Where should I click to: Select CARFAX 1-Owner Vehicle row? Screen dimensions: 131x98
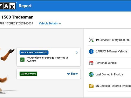tap(109, 51)
